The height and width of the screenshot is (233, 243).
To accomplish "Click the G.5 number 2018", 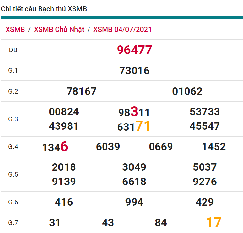I will click(x=64, y=167).
